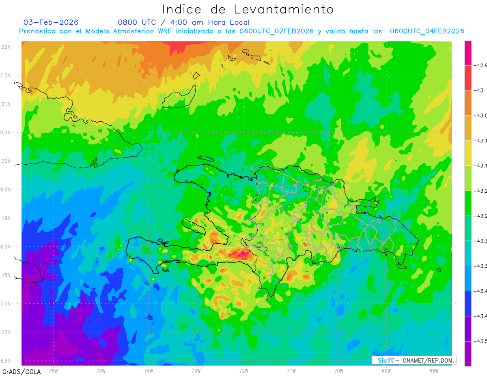
Task: Click the '70W' longitude label
Action: click(339, 370)
